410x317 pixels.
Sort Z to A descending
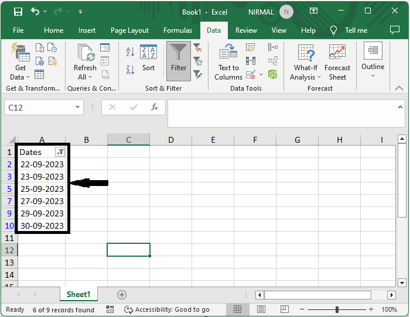coord(130,70)
